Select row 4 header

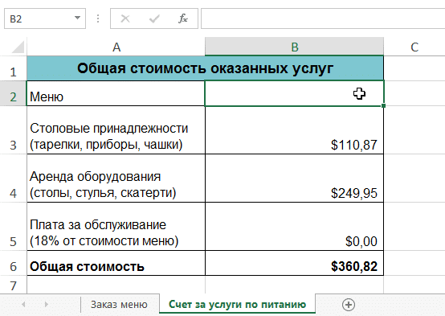14,179
